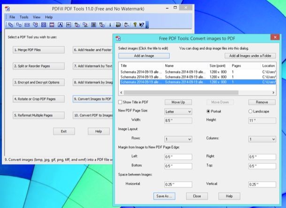Click 9. Convert Images to PDF button
The image size is (286, 208).
coord(93,99)
